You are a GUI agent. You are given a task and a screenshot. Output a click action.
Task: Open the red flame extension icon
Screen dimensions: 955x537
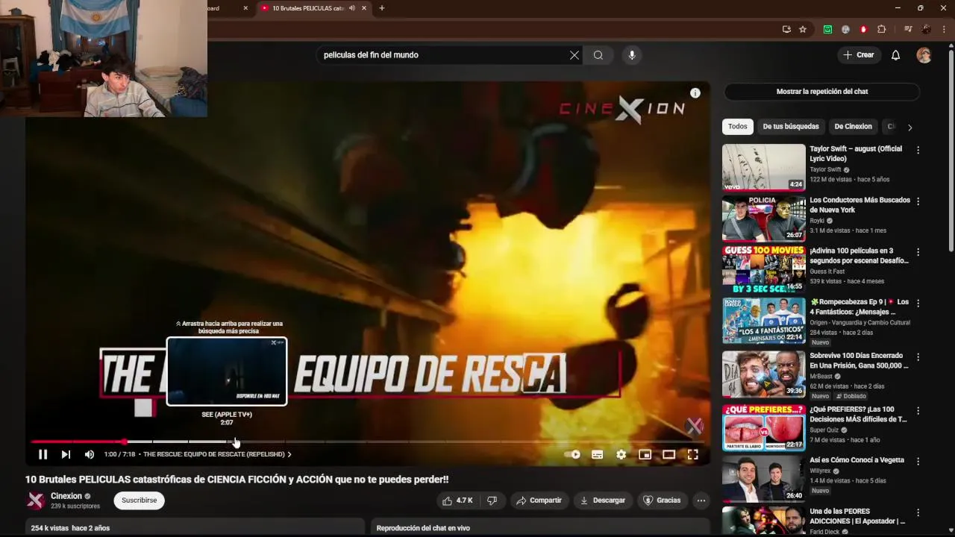[x=863, y=29]
